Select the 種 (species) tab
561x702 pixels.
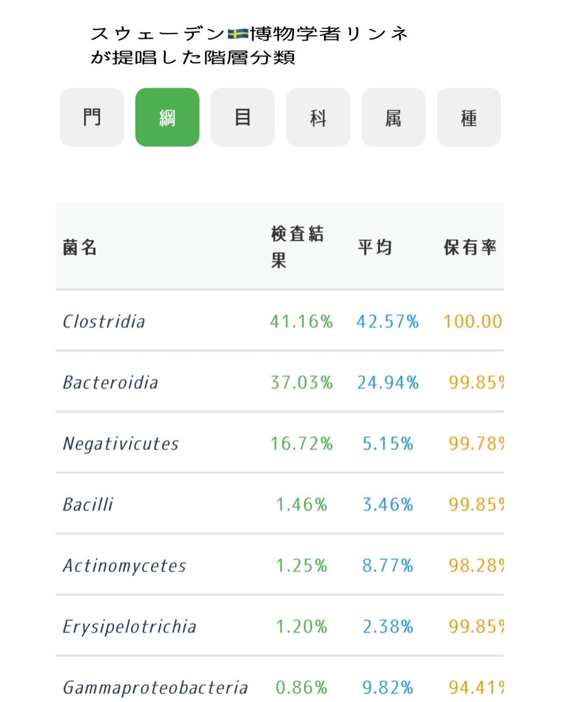click(469, 117)
